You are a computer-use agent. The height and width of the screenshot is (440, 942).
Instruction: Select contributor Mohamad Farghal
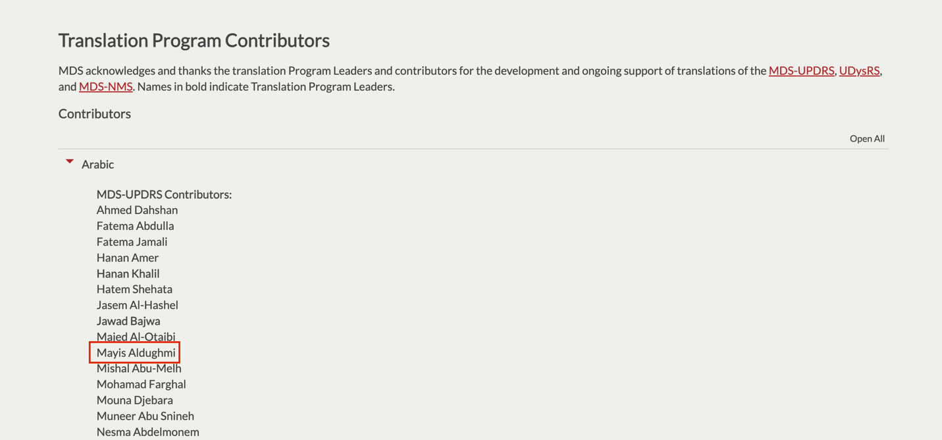(141, 384)
